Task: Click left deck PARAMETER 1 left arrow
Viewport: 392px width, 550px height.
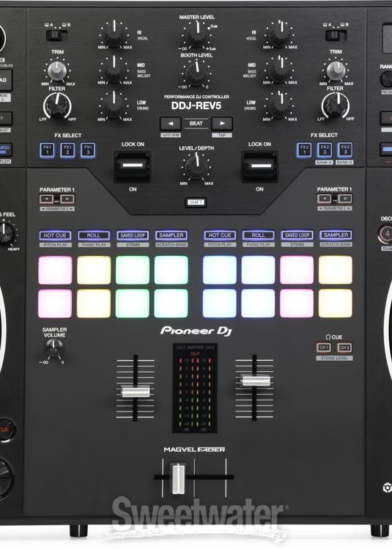Action: pos(47,199)
